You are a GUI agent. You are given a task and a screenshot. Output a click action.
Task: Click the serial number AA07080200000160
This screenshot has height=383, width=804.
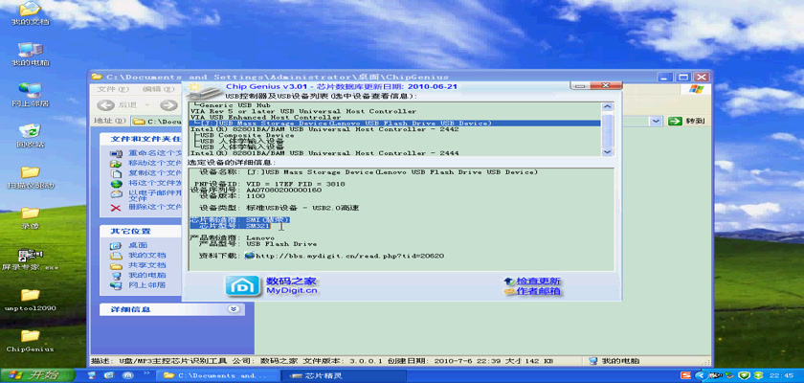pyautogui.click(x=284, y=190)
